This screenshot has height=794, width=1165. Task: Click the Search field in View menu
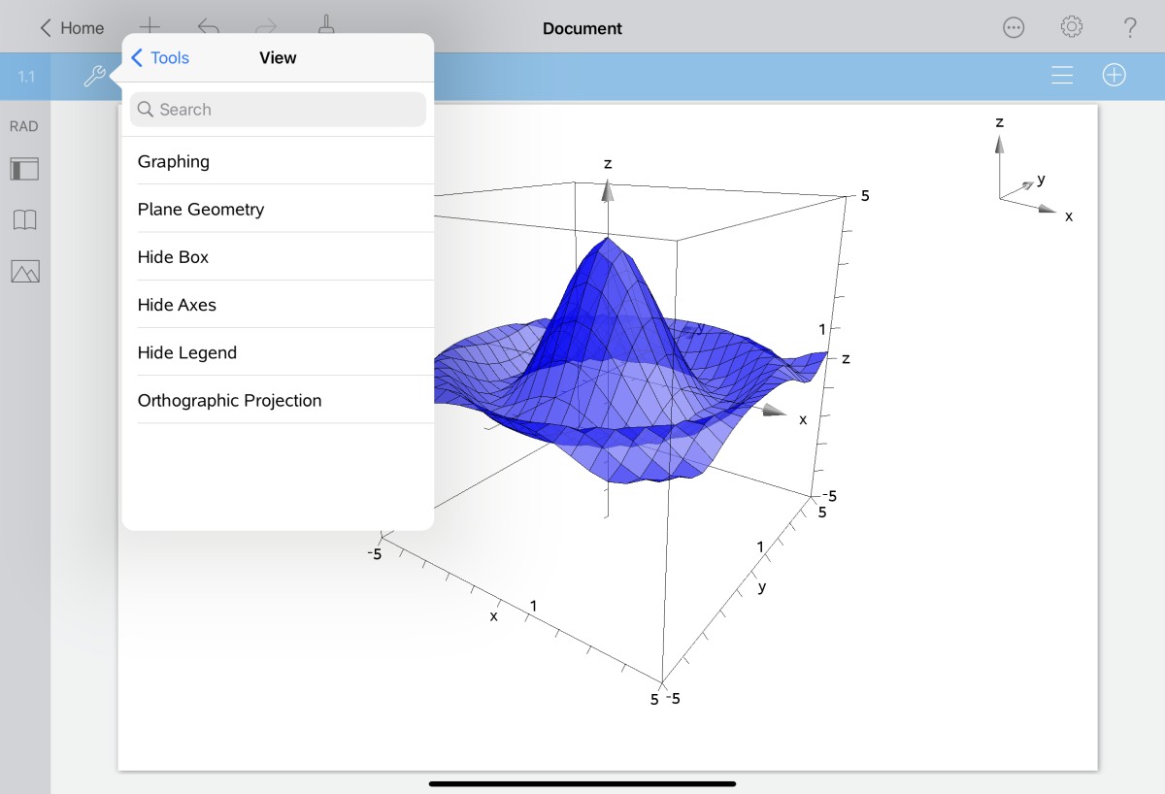tap(278, 110)
